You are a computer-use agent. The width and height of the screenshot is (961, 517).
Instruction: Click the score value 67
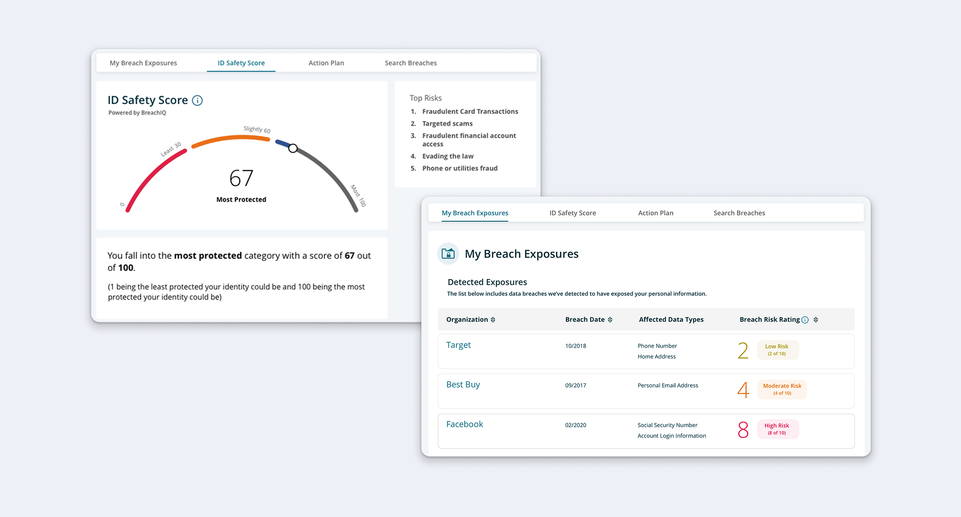(x=241, y=178)
